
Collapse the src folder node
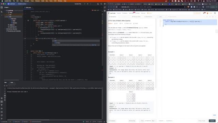[x=7, y=17]
